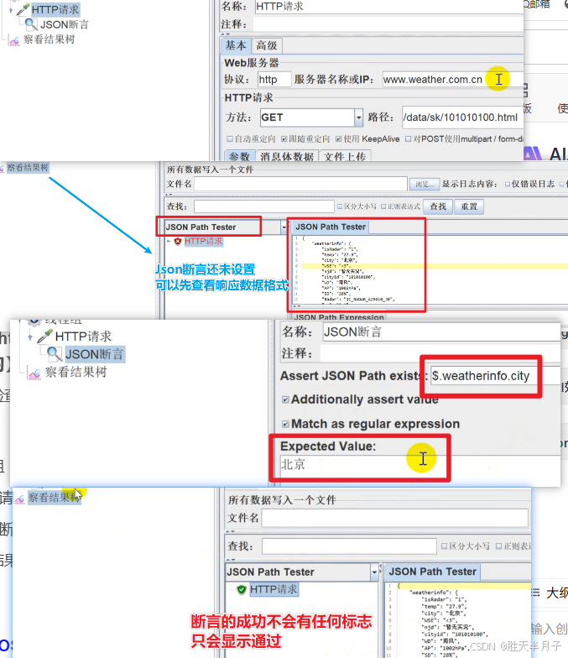This screenshot has height=658, width=568.
Task: Open the 文件上传 tab
Action: [345, 156]
